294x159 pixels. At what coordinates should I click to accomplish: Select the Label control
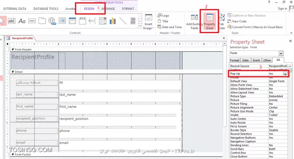[22, 21]
